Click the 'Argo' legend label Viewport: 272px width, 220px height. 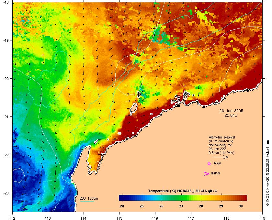[x=217, y=163]
